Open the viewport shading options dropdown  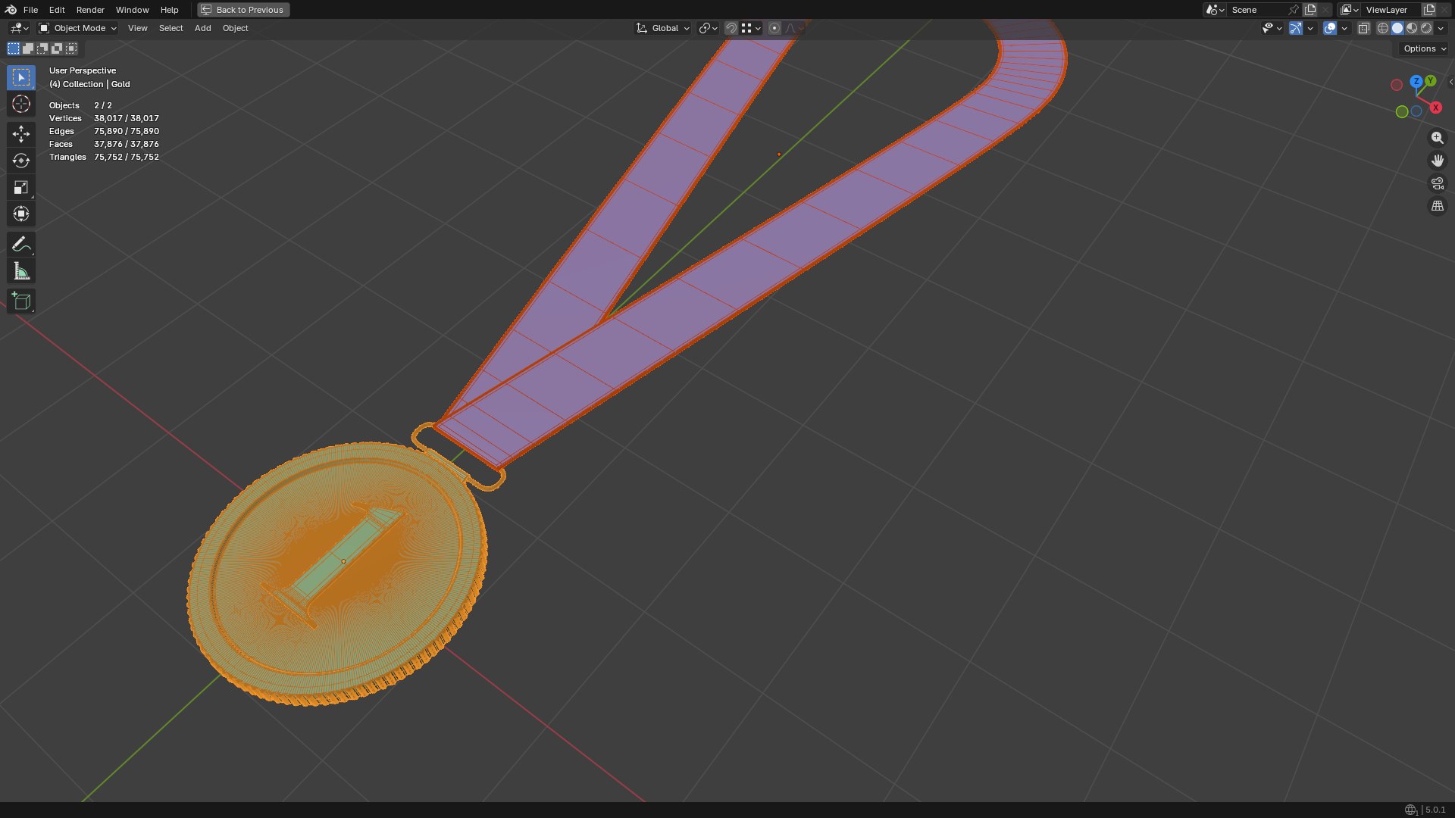(x=1441, y=28)
